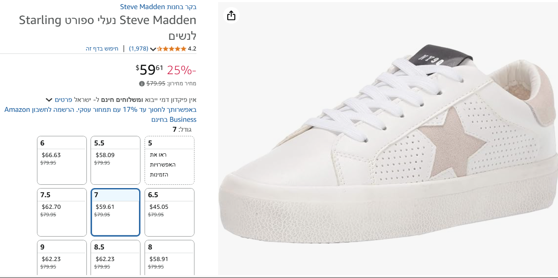
Task: Pick size 6.5 priced at $45.05
Action: pos(170,212)
